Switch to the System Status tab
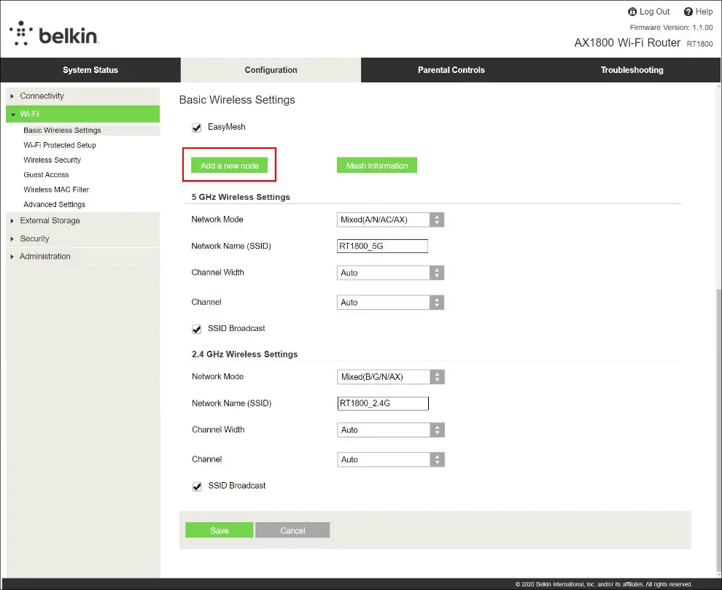 (x=90, y=70)
